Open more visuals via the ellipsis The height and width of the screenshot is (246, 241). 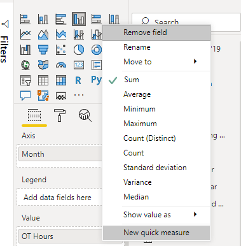pos(79,95)
